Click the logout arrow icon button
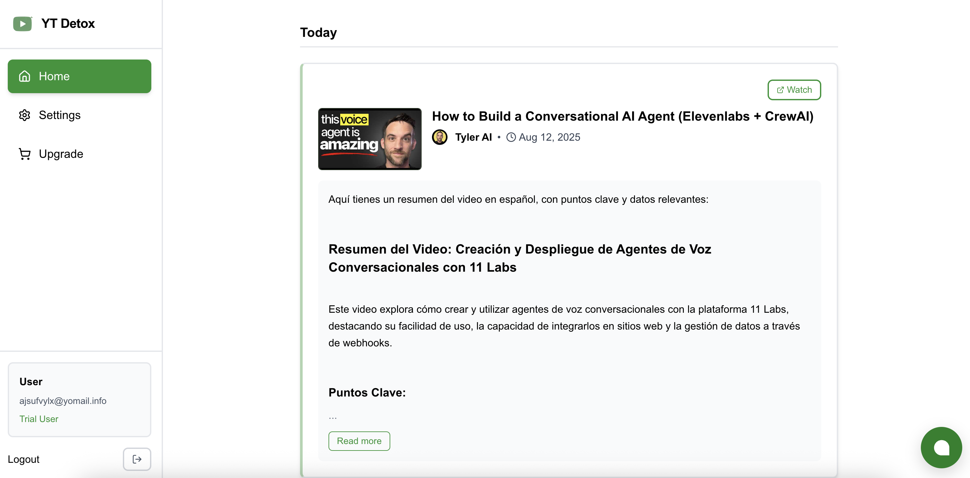This screenshot has height=478, width=970. [x=137, y=459]
